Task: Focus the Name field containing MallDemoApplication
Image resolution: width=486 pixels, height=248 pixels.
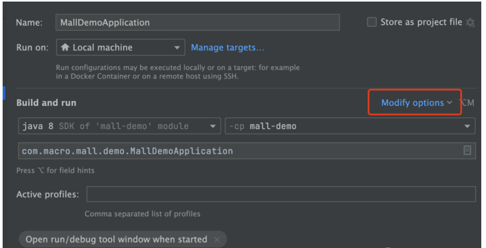Action: 197,22
